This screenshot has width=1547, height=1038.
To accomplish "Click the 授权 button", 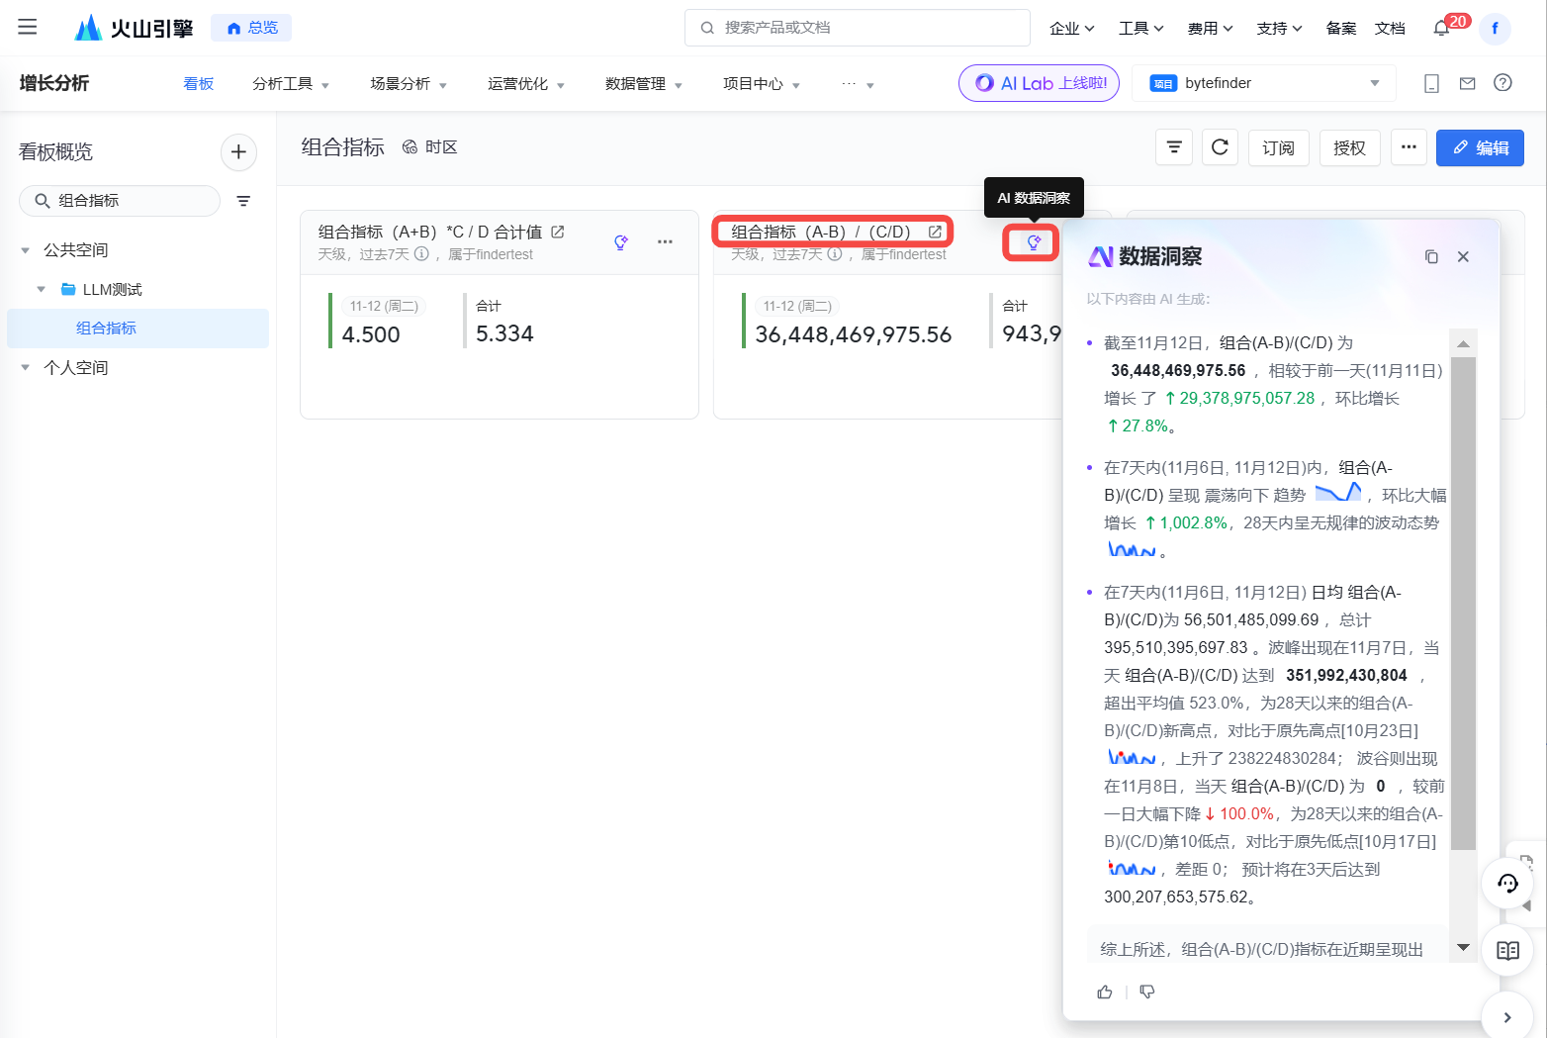I will (1349, 147).
